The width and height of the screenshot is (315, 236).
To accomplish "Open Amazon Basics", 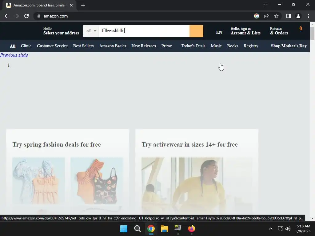I will coord(113,46).
